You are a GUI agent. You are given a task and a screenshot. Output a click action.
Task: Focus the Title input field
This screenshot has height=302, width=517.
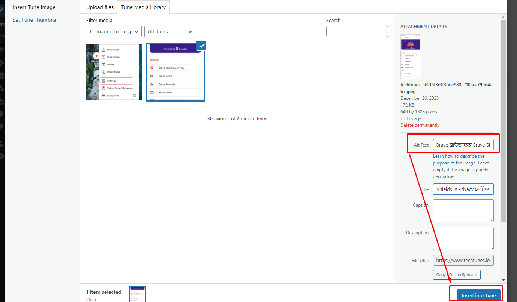click(463, 189)
